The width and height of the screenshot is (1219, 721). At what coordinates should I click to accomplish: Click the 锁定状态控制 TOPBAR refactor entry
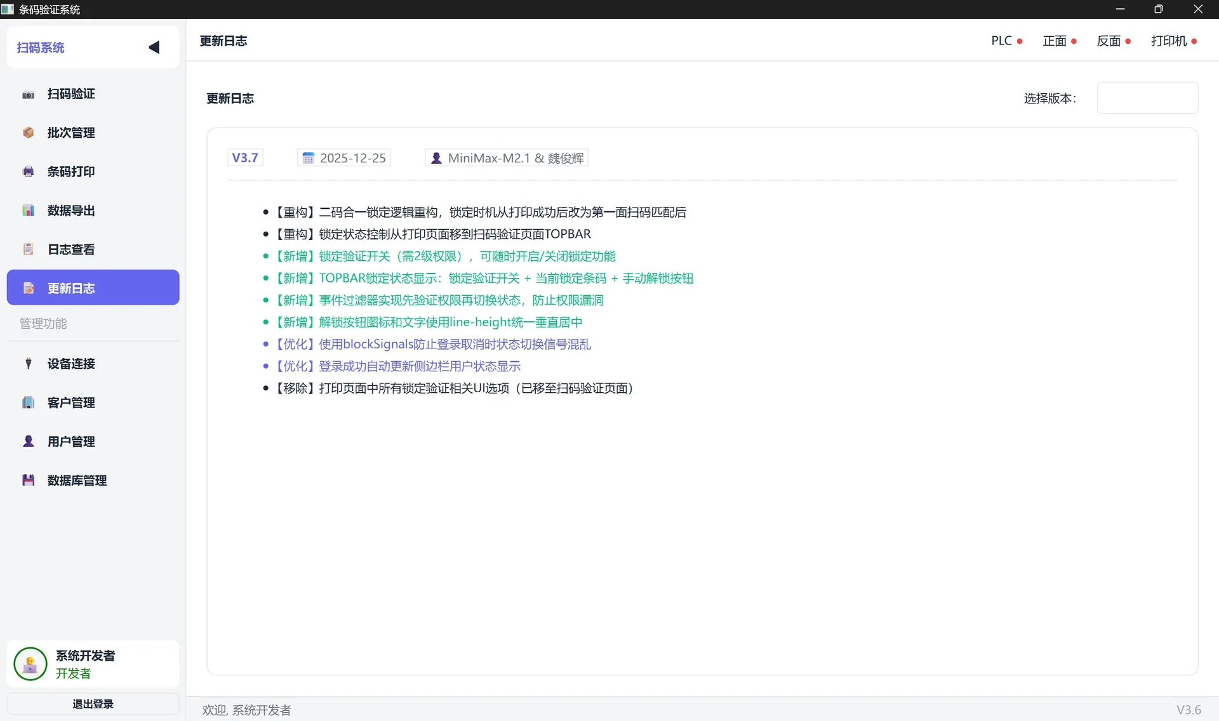(432, 234)
